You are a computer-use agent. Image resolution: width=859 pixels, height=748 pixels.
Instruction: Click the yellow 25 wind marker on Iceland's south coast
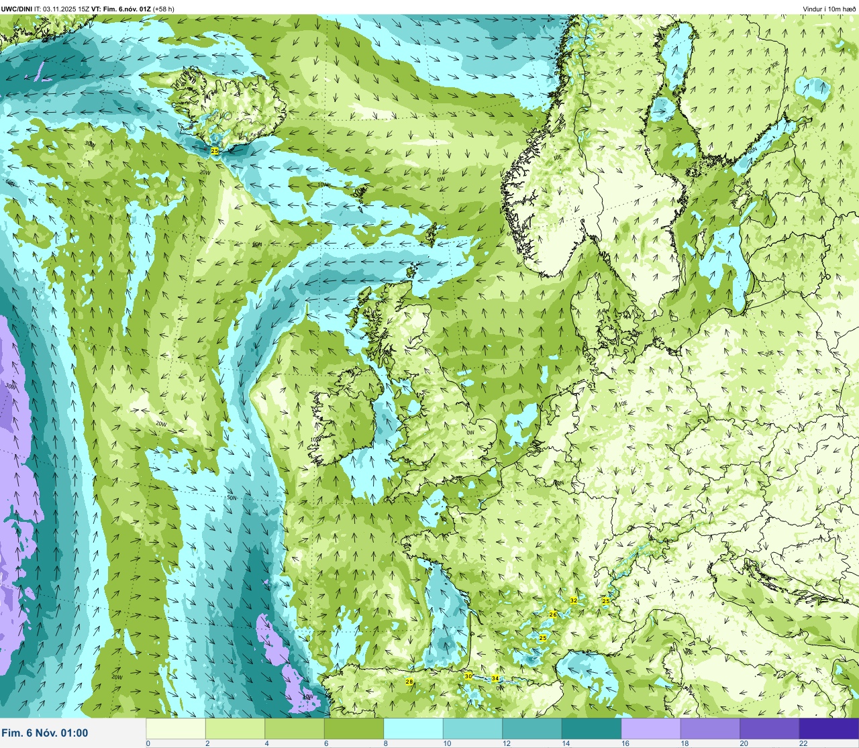pos(215,151)
